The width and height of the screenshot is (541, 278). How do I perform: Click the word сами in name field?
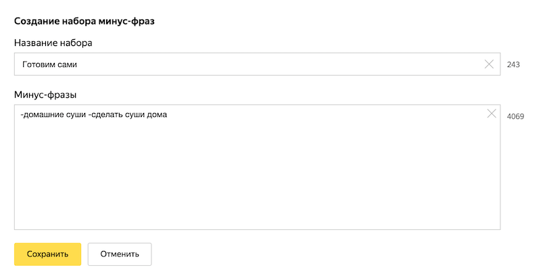68,64
